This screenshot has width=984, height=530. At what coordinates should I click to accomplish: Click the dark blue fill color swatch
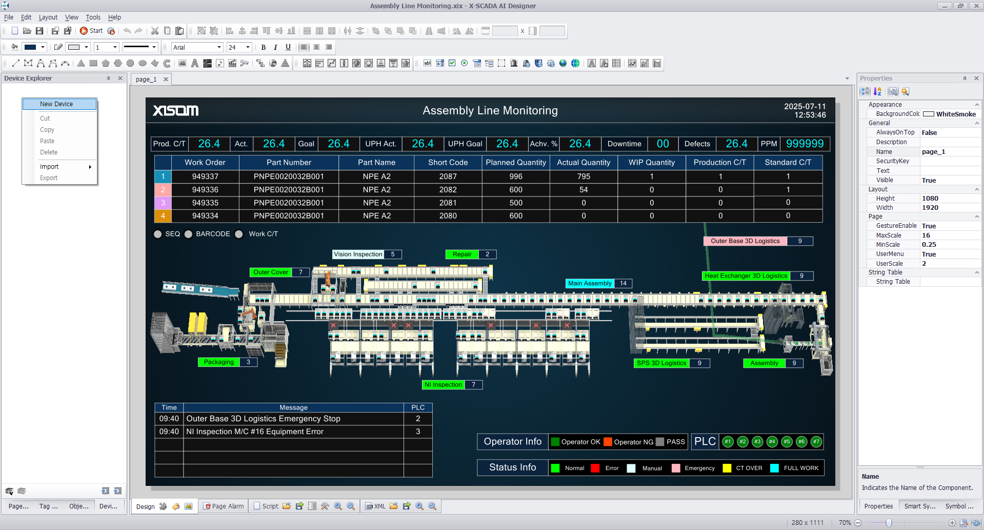coord(31,47)
